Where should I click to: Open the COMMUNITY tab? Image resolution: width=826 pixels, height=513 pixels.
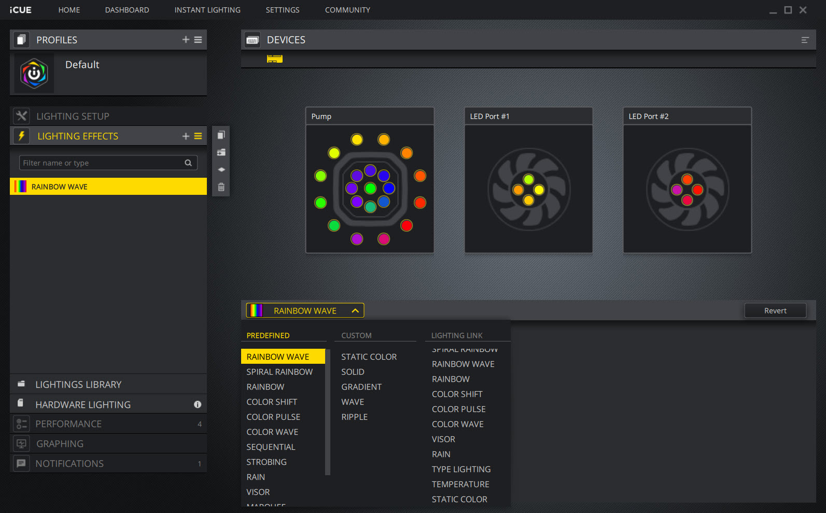[x=347, y=10]
